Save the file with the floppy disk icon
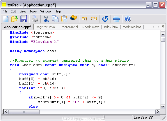167x121 pixels. [x=24, y=19]
